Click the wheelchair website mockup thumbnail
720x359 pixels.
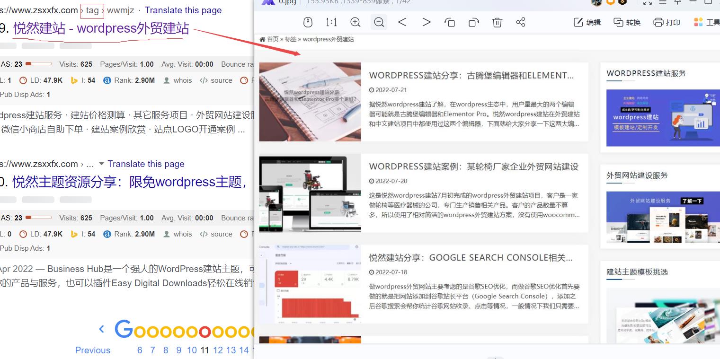[310, 193]
